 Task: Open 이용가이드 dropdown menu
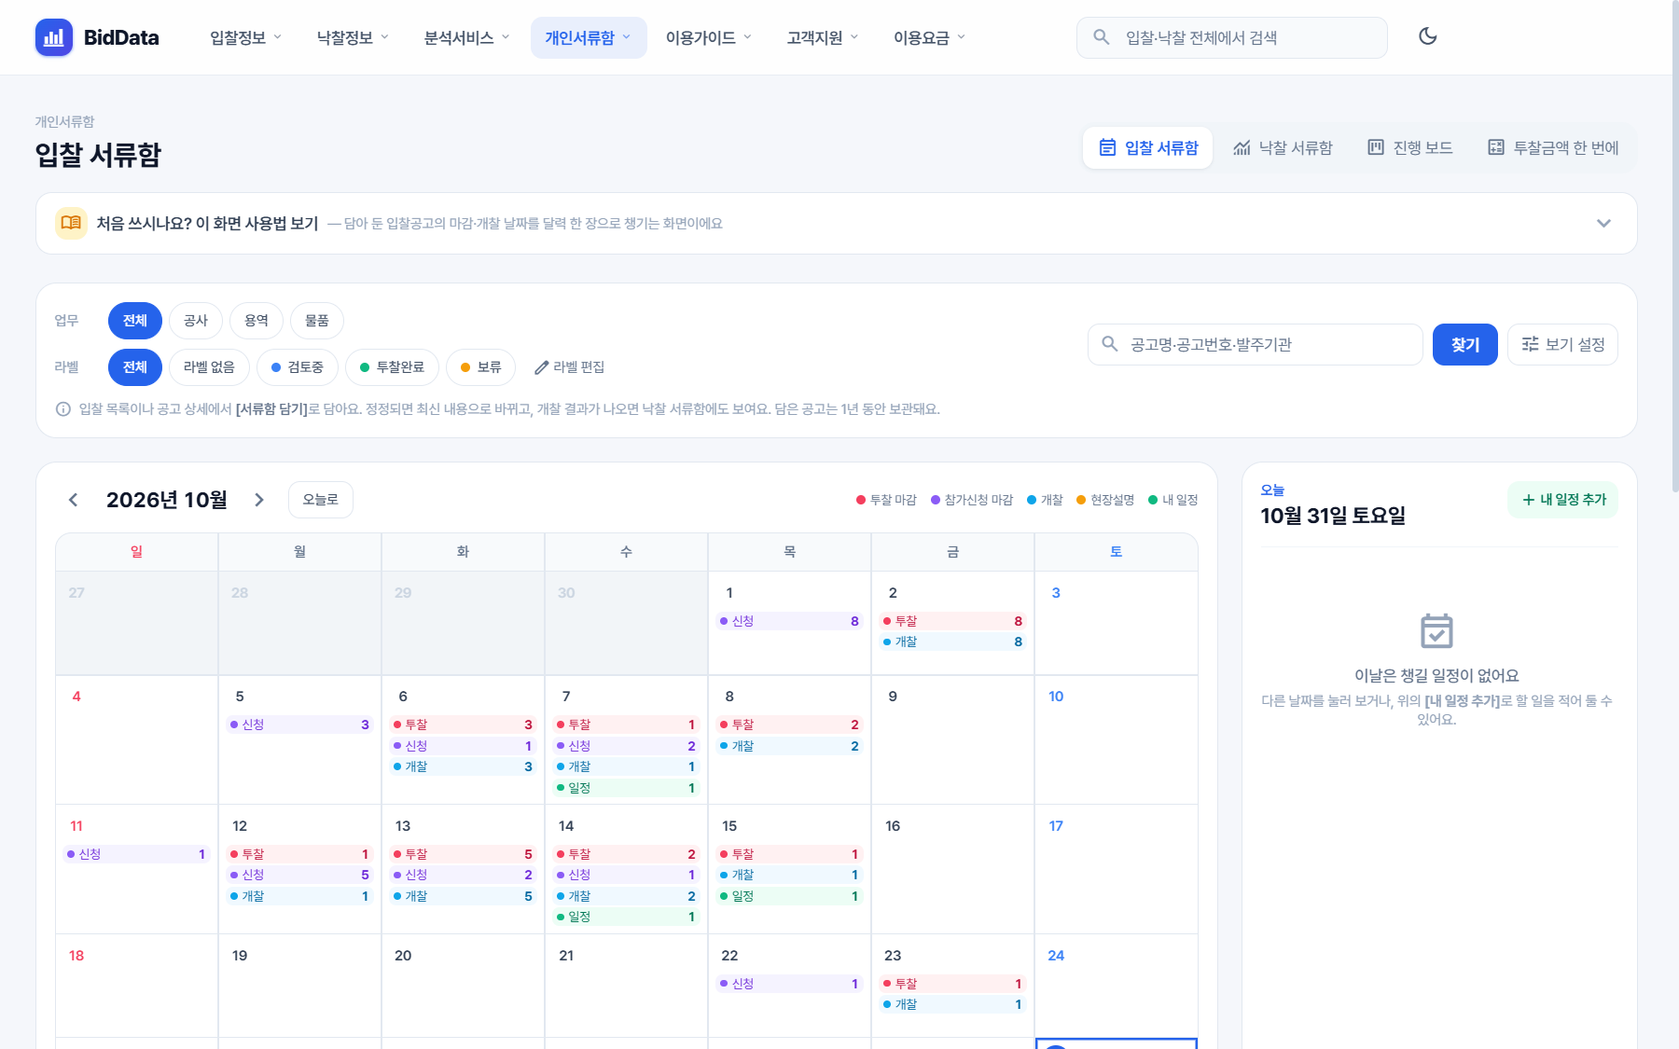(708, 37)
